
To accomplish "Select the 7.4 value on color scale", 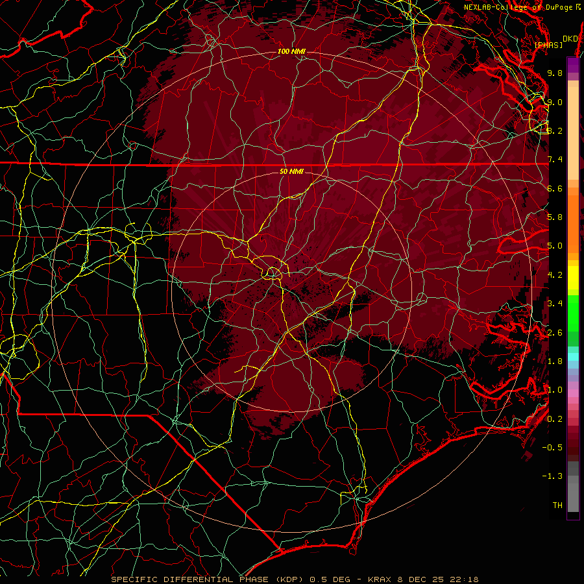I will (x=555, y=160).
